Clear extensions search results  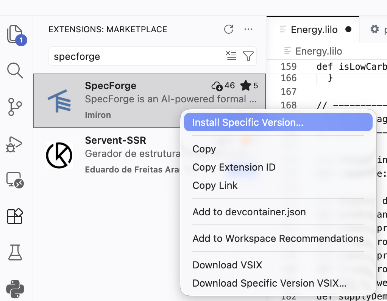[x=231, y=56]
